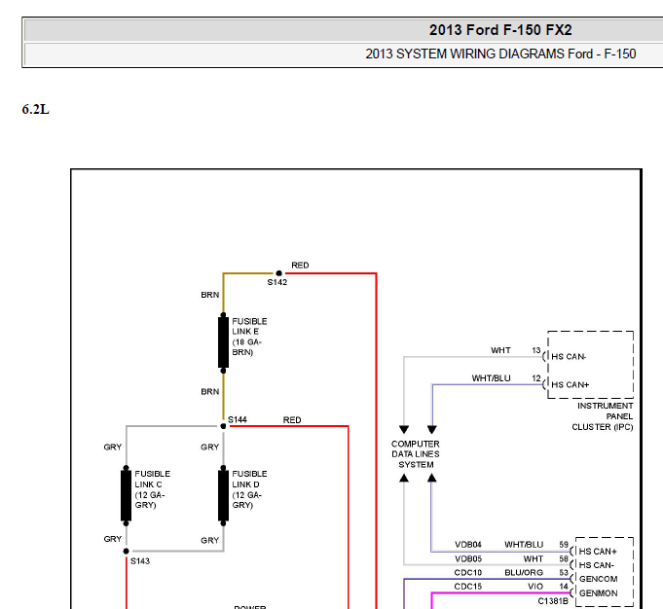Click the S142 splice label
The width and height of the screenshot is (663, 609).
point(276,282)
